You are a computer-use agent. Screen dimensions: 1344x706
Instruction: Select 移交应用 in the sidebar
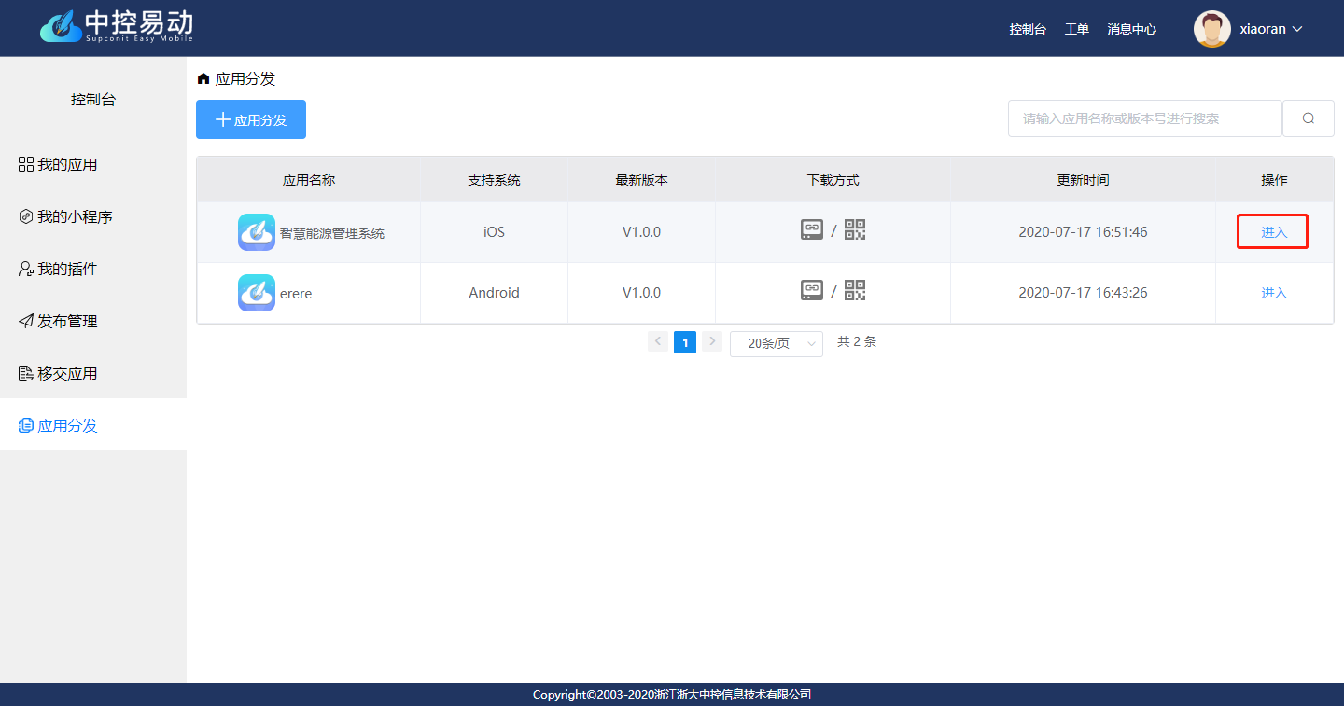(x=93, y=373)
